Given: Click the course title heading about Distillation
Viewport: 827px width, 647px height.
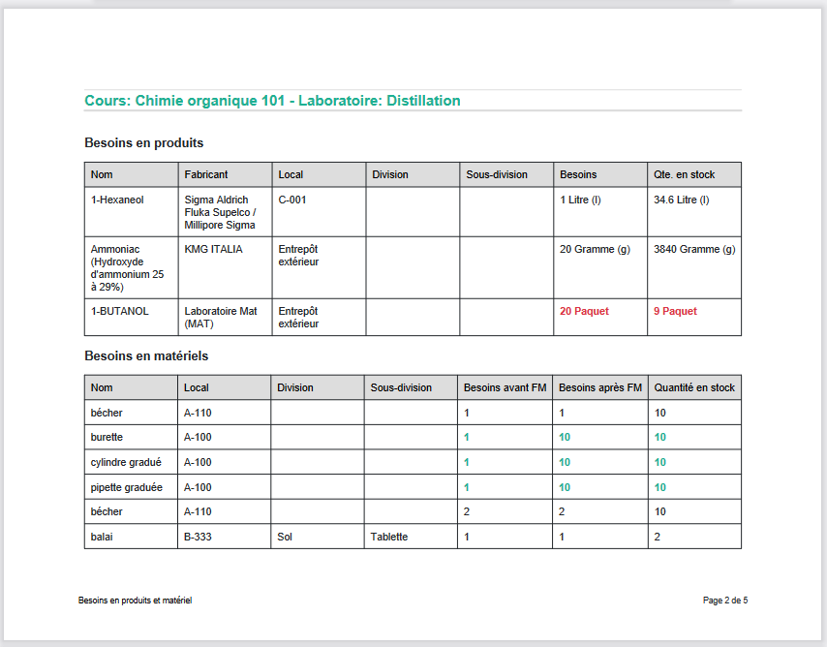Looking at the screenshot, I should pos(272,101).
